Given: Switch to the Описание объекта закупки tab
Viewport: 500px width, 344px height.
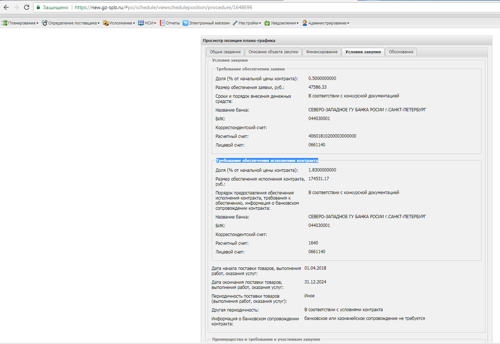Looking at the screenshot, I should tap(273, 52).
